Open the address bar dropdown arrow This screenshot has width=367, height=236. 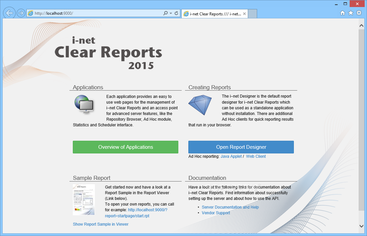coord(171,13)
